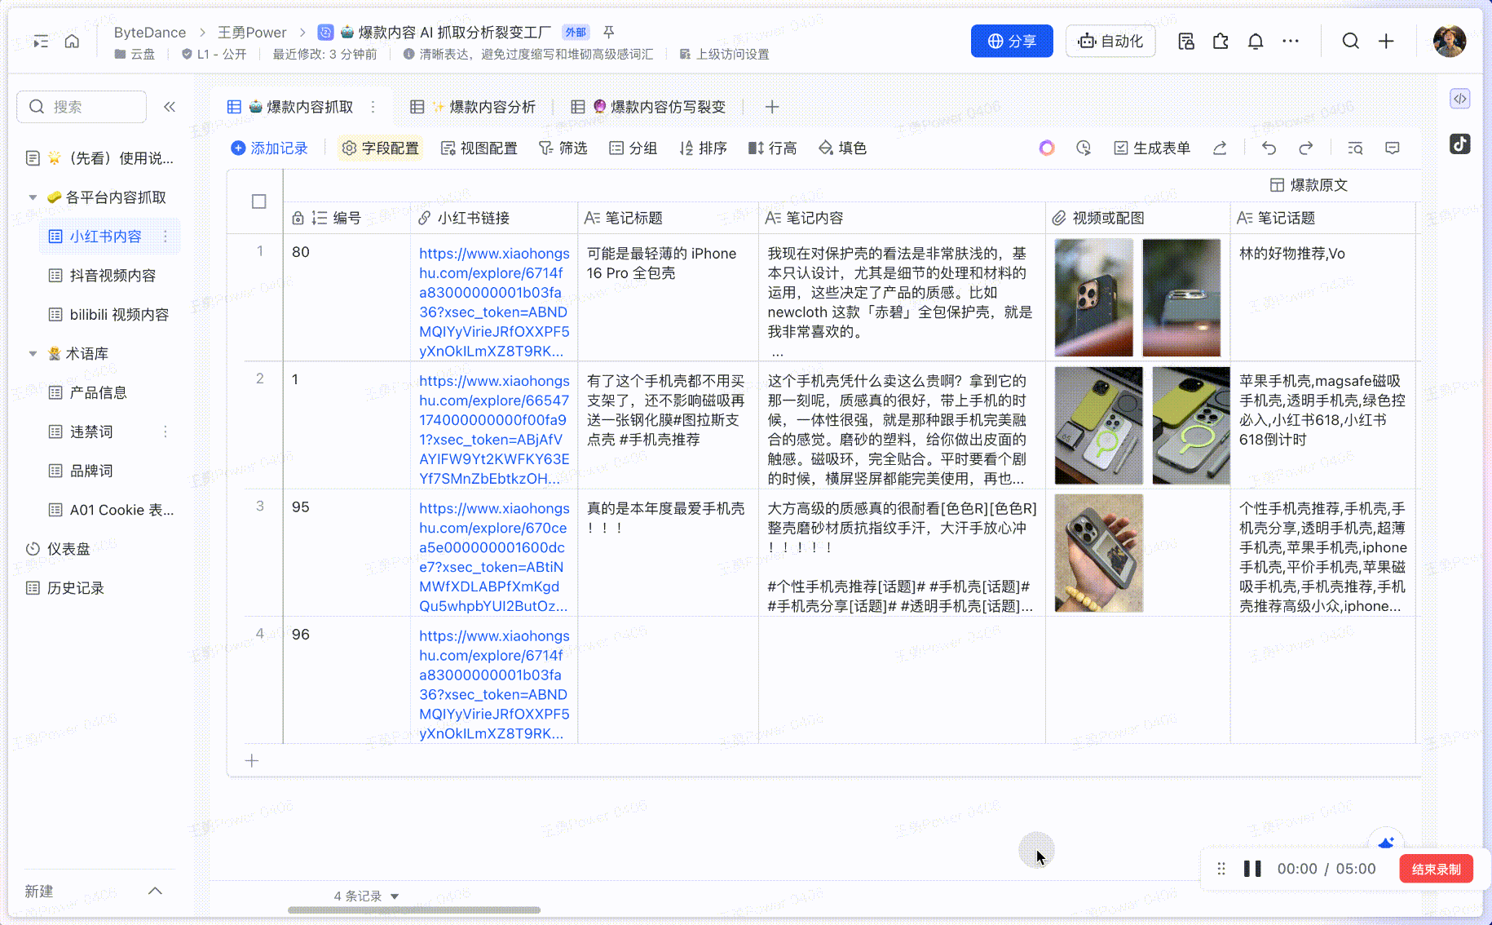
Task: Toggle the select-all checkbox in table header
Action: pos(259,201)
